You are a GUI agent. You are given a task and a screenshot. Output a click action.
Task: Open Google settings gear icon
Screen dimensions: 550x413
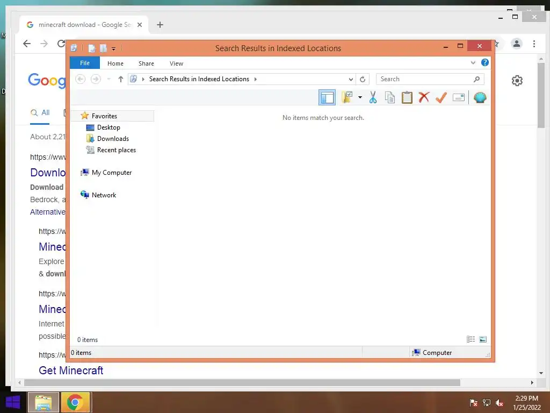tap(517, 81)
